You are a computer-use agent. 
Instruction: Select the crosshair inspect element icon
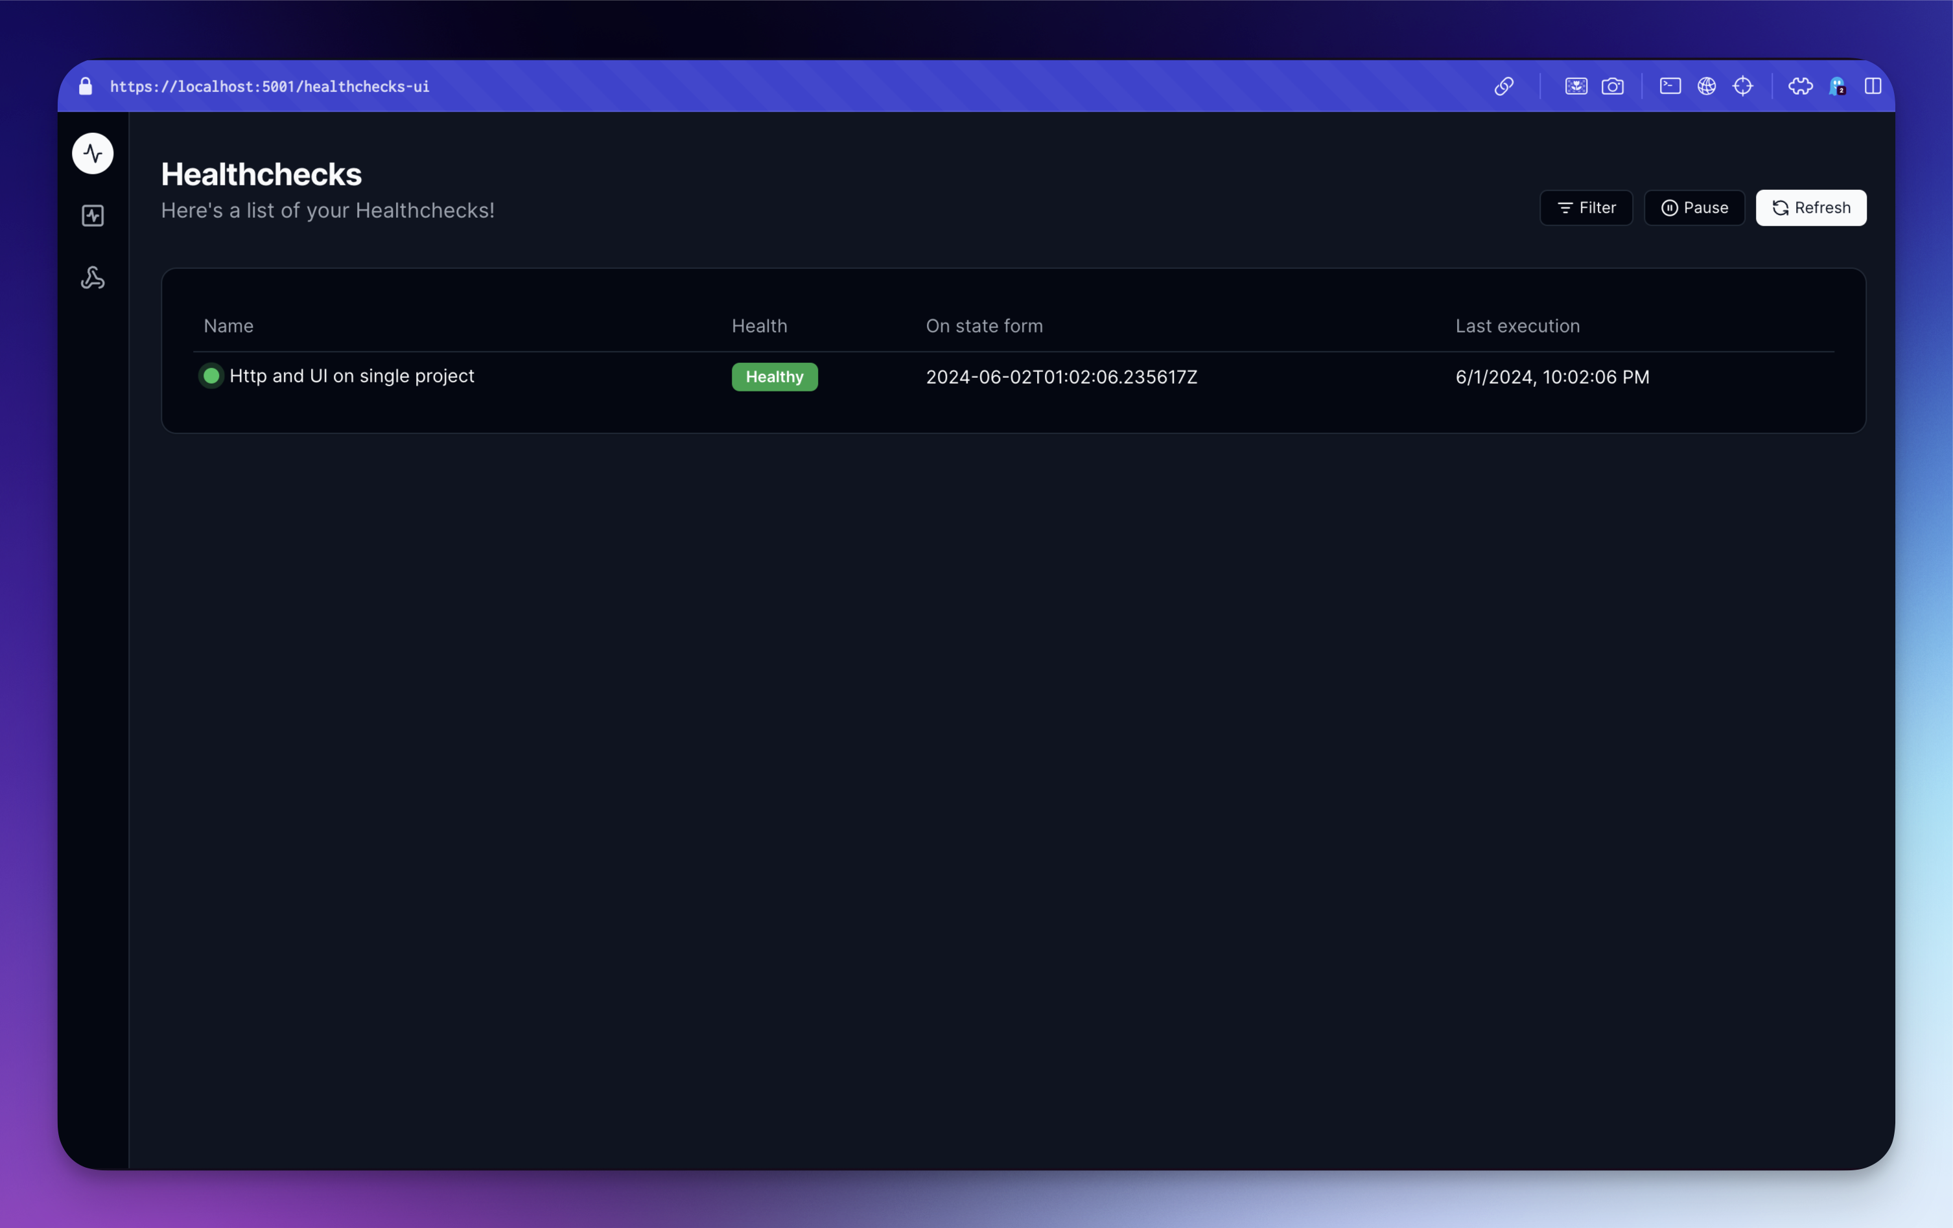pyautogui.click(x=1743, y=86)
